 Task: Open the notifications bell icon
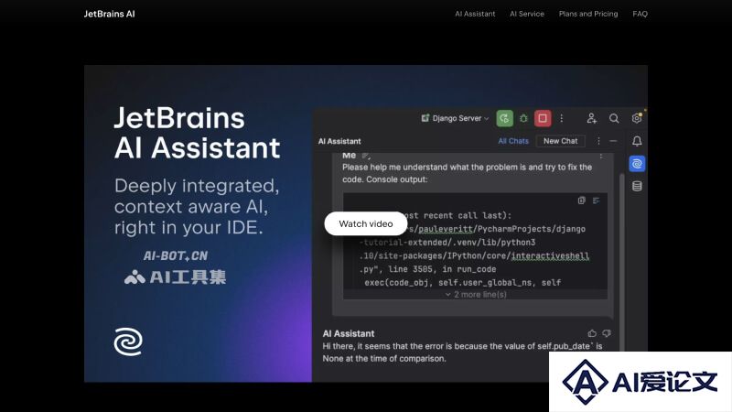tap(637, 141)
